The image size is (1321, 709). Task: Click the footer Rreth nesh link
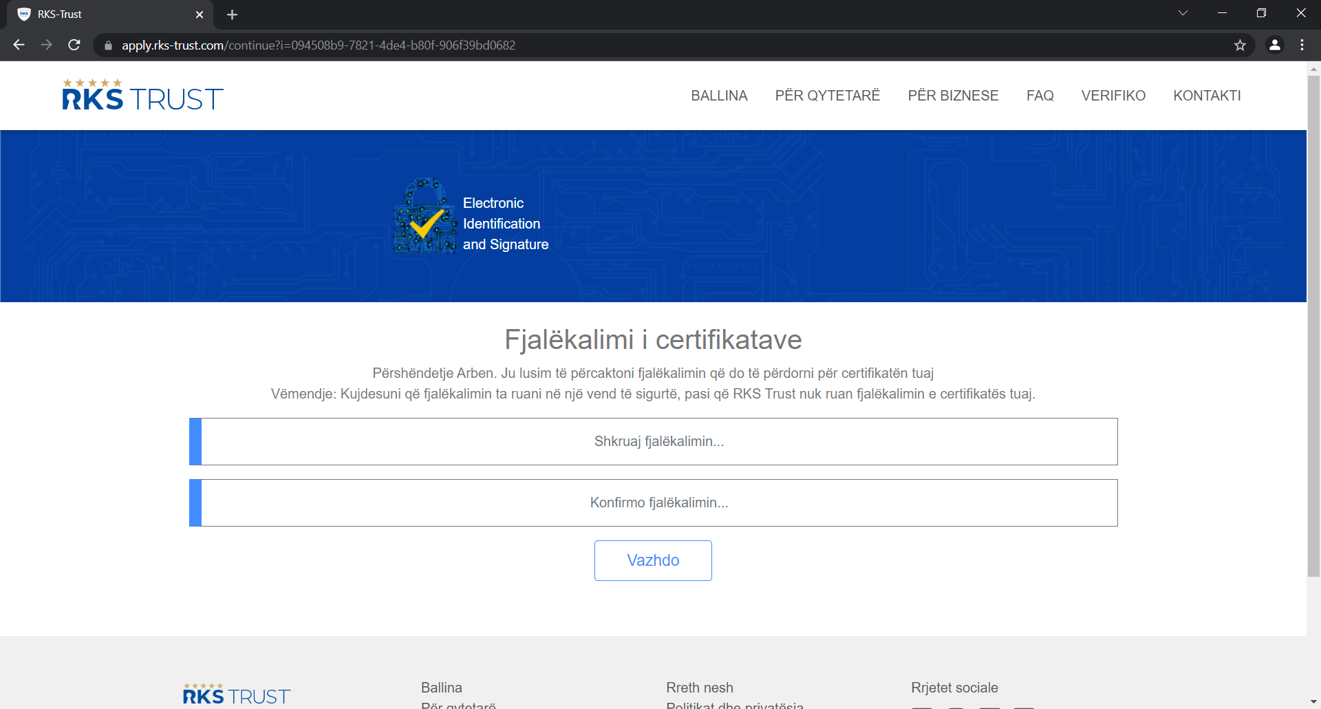pos(700,688)
